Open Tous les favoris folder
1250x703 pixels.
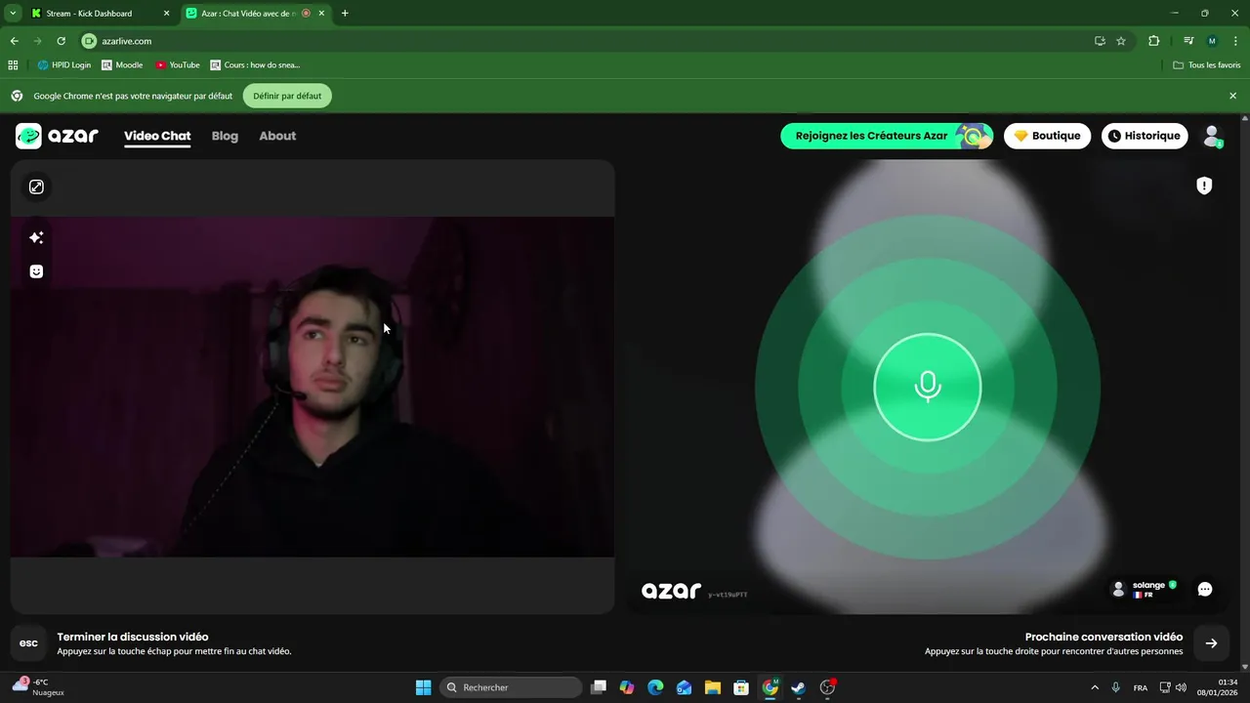[1207, 65]
